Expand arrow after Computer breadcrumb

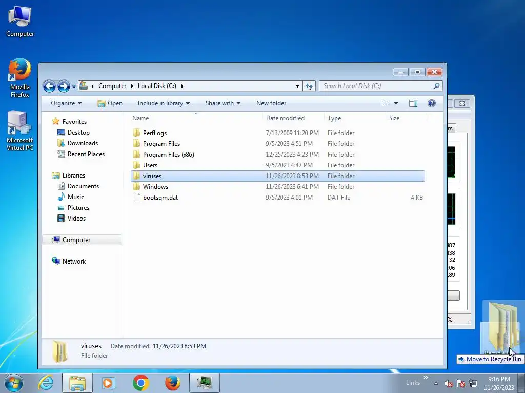point(132,86)
